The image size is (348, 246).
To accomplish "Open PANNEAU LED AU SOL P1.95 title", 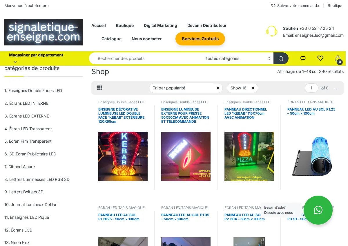I will [185, 217].
